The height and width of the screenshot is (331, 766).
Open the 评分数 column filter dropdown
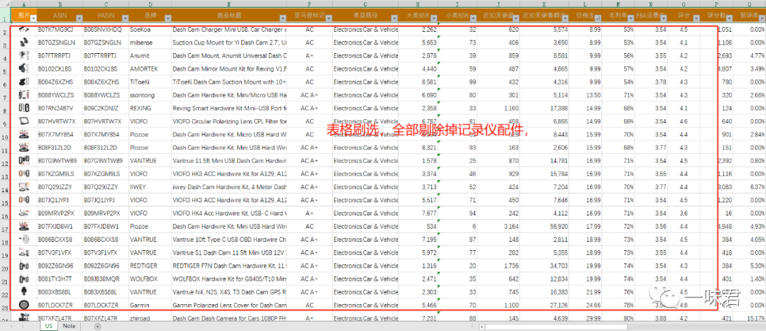[x=729, y=18]
